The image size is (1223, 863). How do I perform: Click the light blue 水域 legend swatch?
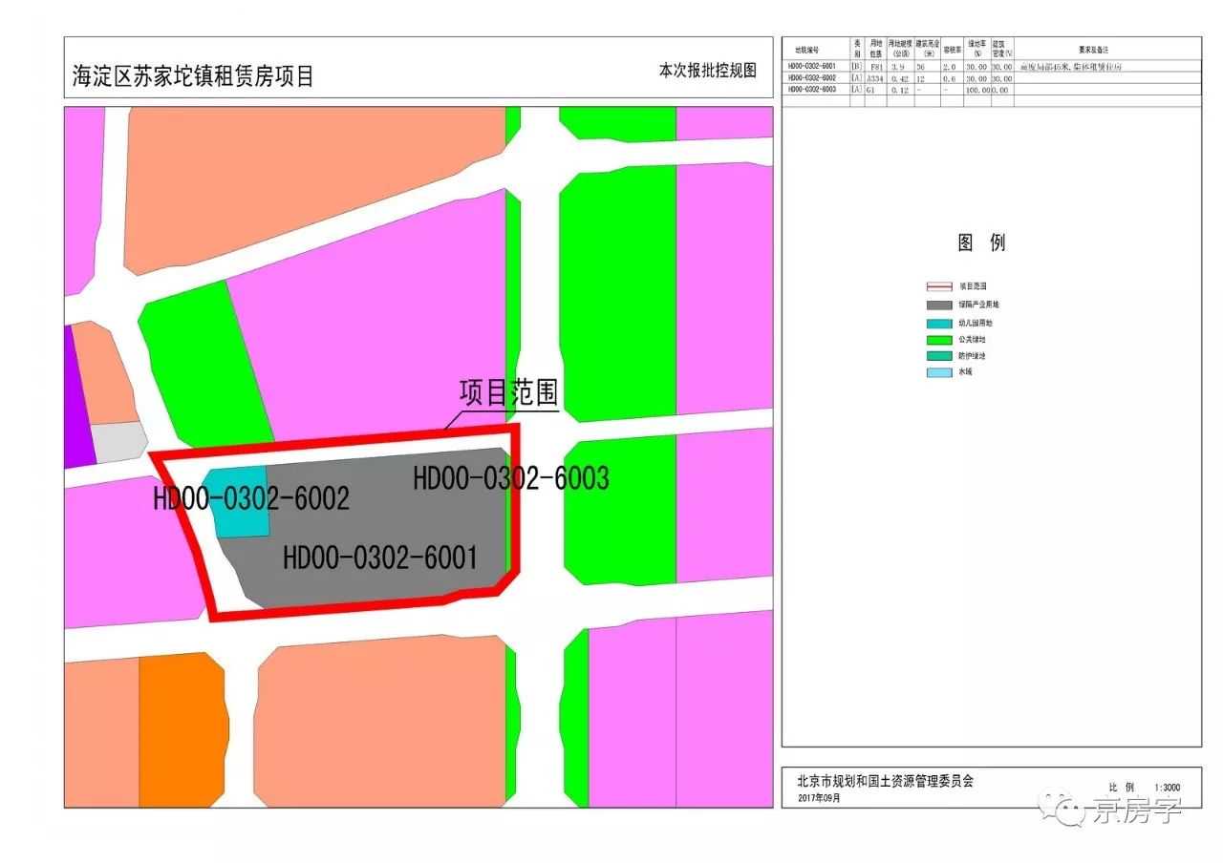[940, 372]
